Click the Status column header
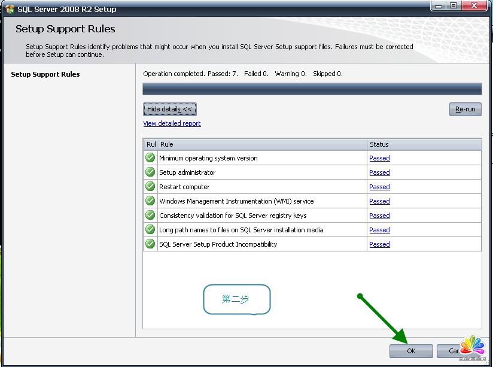493x367 pixels. (424, 144)
